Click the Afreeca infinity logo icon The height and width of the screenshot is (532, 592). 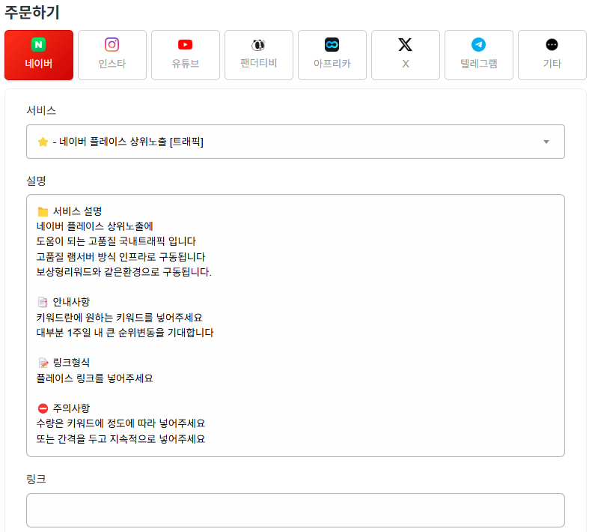(x=332, y=45)
